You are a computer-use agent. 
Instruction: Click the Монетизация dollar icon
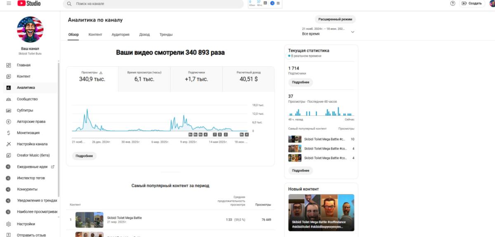click(9, 133)
